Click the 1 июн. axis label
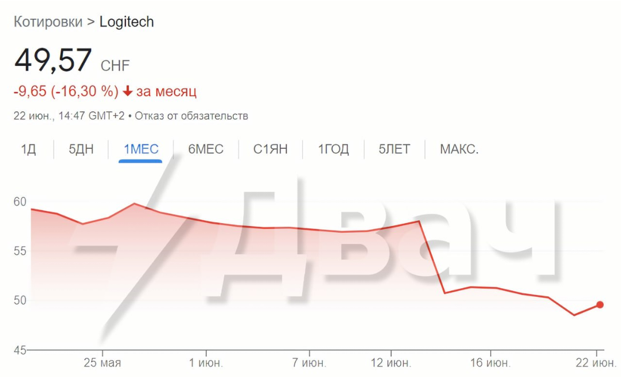The height and width of the screenshot is (377, 621). [x=206, y=363]
